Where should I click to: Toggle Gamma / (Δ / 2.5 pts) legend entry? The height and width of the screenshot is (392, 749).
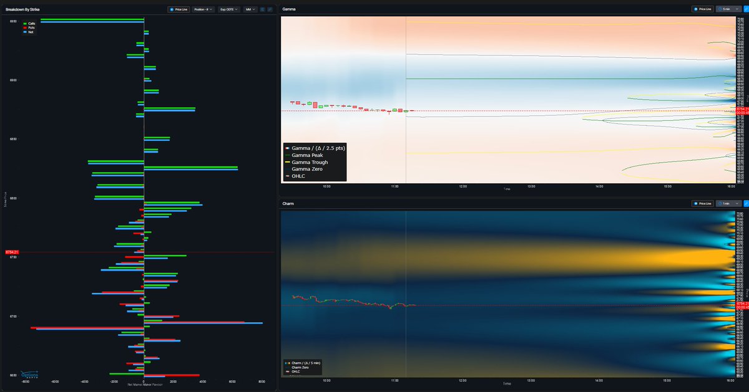click(x=315, y=148)
